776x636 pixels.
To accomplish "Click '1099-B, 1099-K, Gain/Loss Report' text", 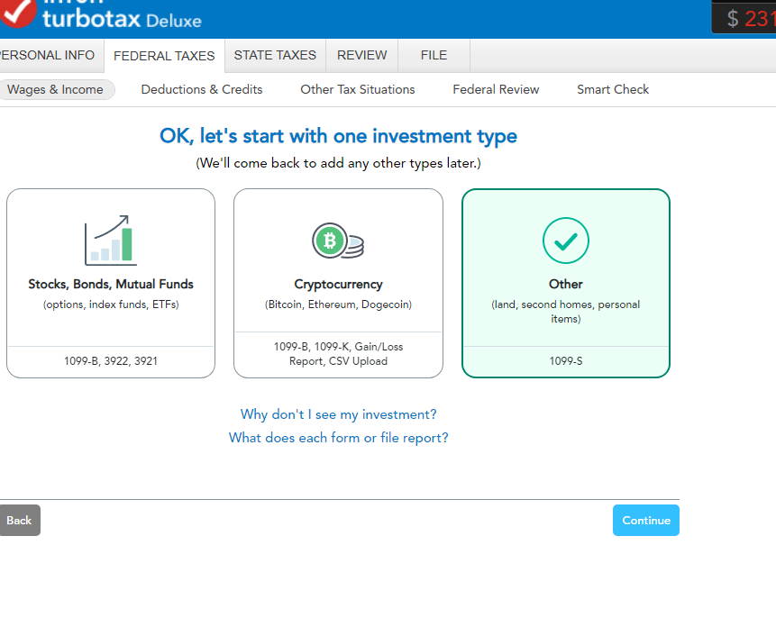I will point(339,354).
